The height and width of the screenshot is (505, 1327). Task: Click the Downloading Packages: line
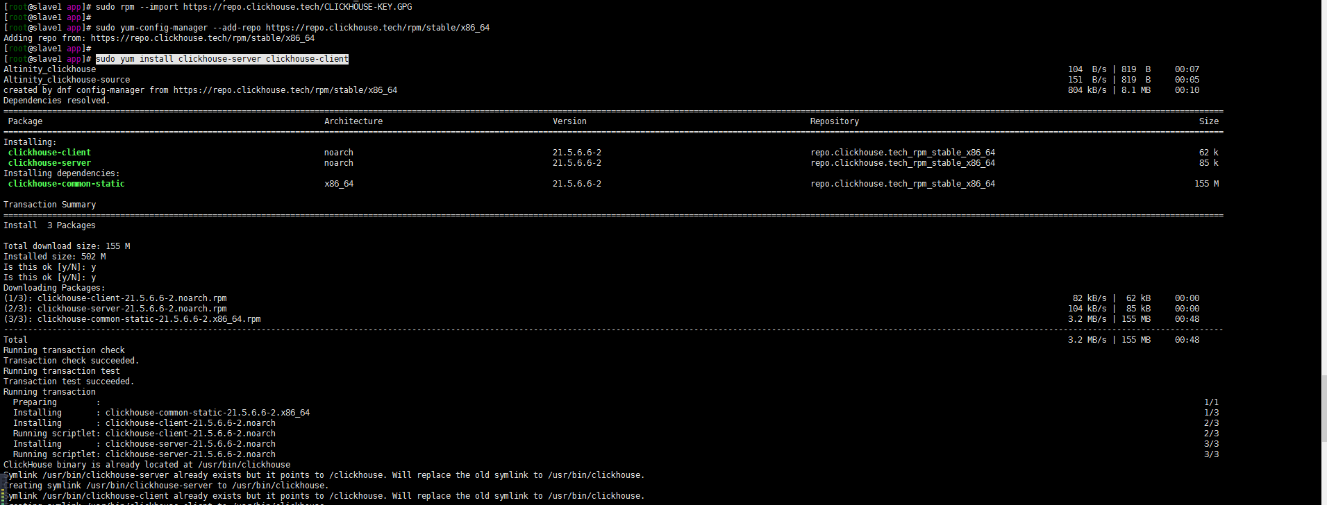[55, 288]
